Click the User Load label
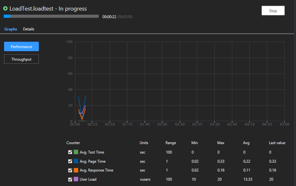The image size is (296, 186). click(x=88, y=179)
